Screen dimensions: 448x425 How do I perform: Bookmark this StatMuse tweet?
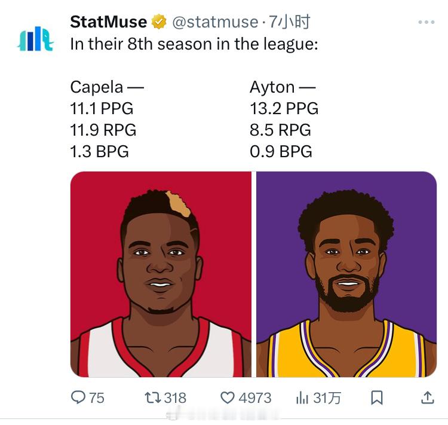tap(377, 397)
